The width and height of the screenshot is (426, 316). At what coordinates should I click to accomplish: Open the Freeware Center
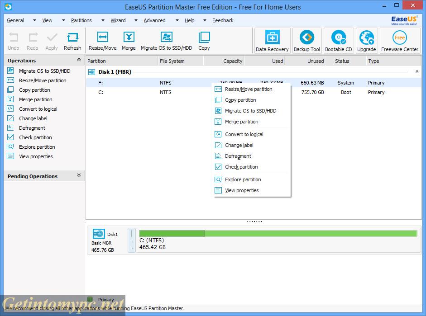coord(400,41)
